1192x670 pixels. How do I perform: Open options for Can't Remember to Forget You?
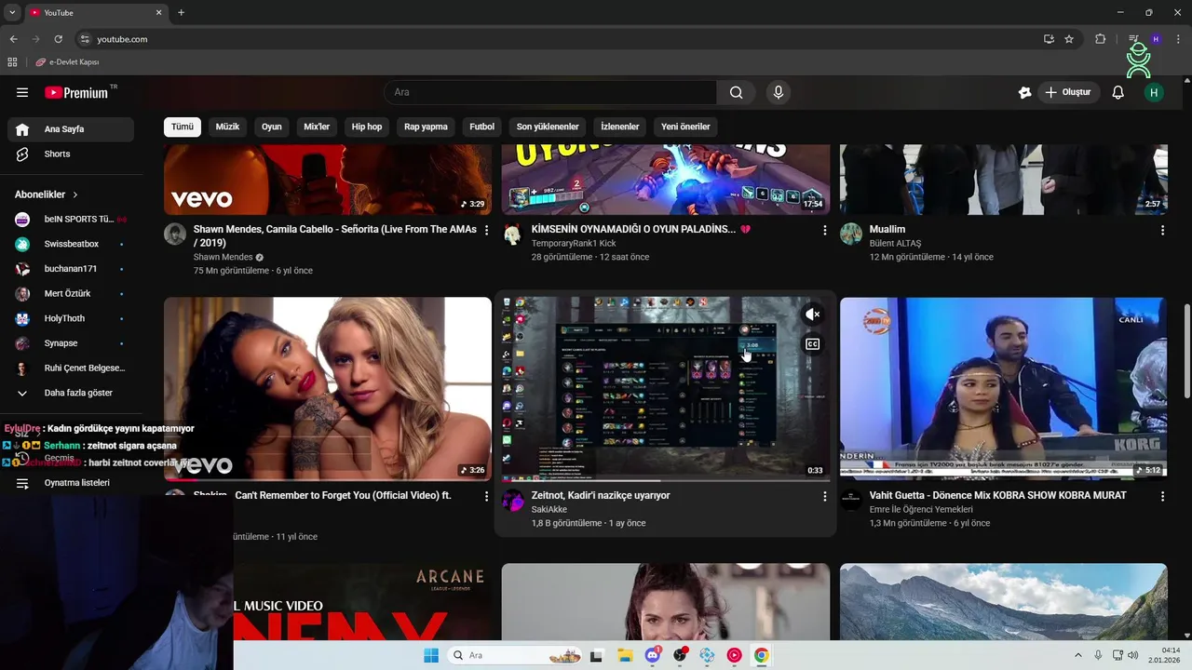[x=486, y=496]
